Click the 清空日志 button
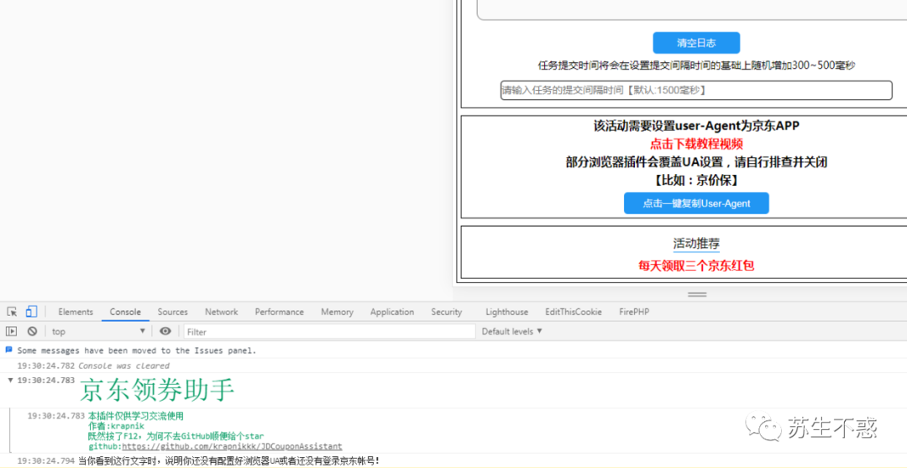The width and height of the screenshot is (907, 468). (696, 43)
